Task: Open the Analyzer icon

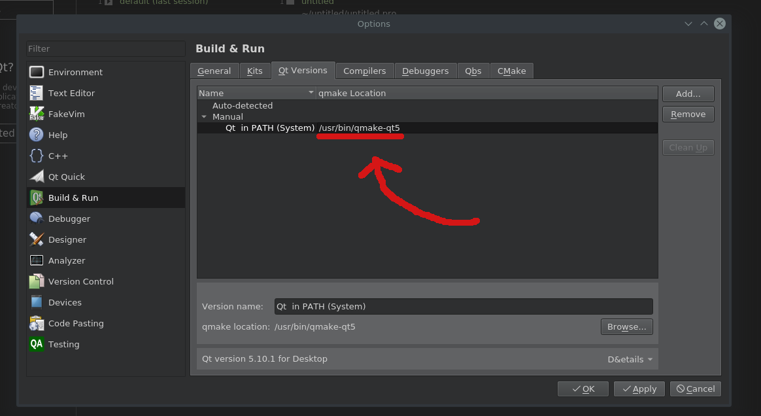Action: pos(37,260)
